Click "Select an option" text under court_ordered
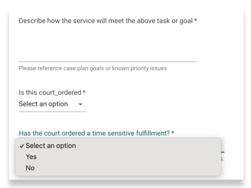The width and height of the screenshot is (251, 188). [43, 104]
